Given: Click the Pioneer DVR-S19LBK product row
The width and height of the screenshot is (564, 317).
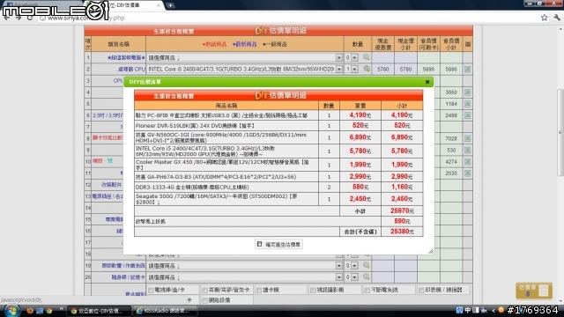Looking at the screenshot, I should point(278,125).
